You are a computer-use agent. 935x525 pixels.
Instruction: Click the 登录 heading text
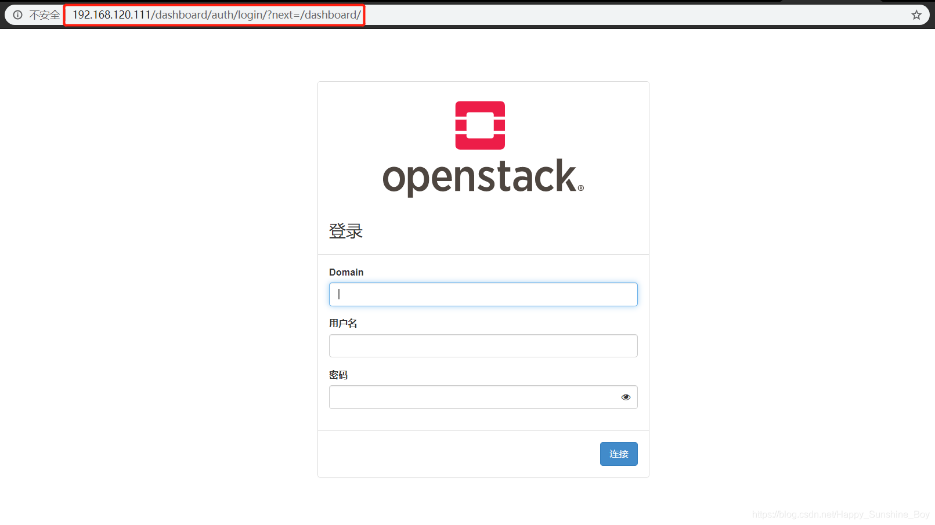pos(346,231)
